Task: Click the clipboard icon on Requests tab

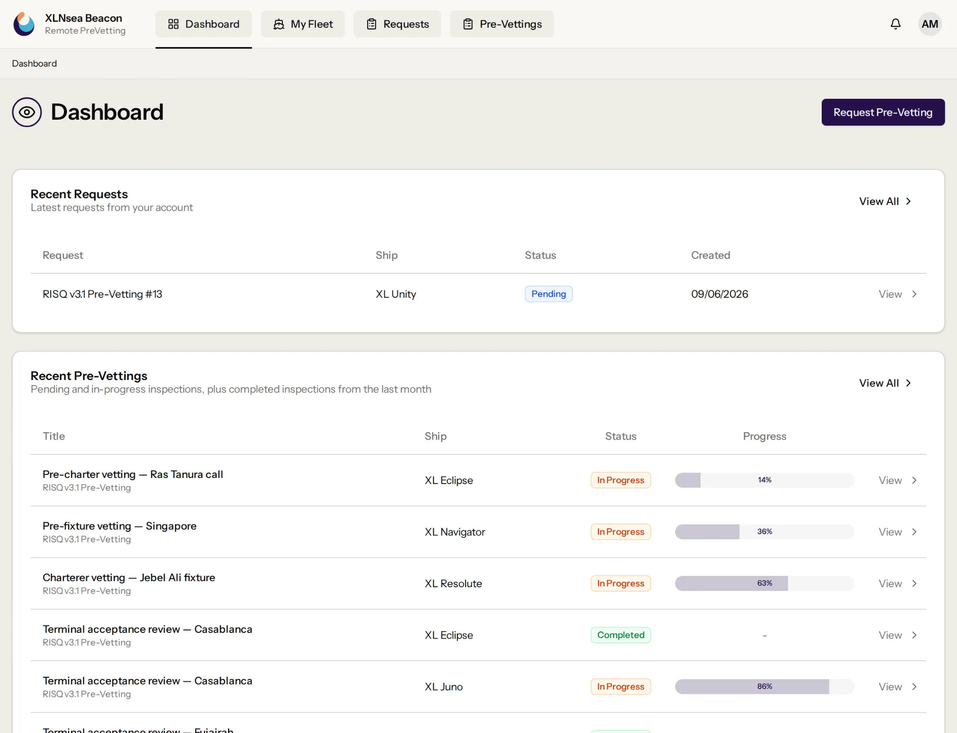Action: 371,24
